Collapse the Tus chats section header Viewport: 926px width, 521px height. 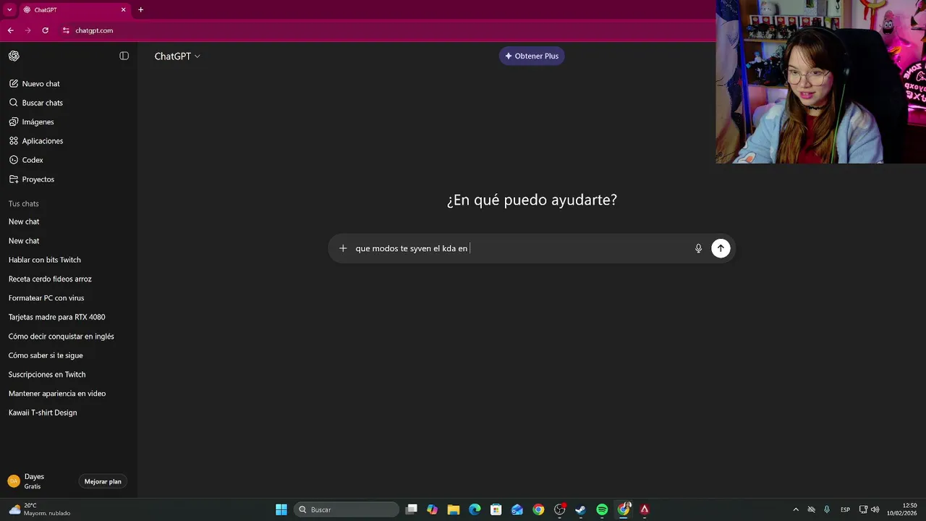pyautogui.click(x=24, y=203)
